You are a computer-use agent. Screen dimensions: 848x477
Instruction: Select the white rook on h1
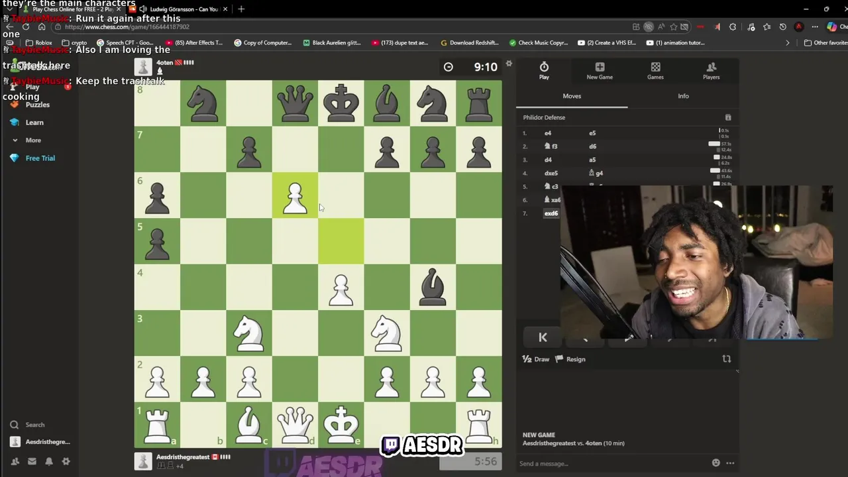pyautogui.click(x=479, y=425)
